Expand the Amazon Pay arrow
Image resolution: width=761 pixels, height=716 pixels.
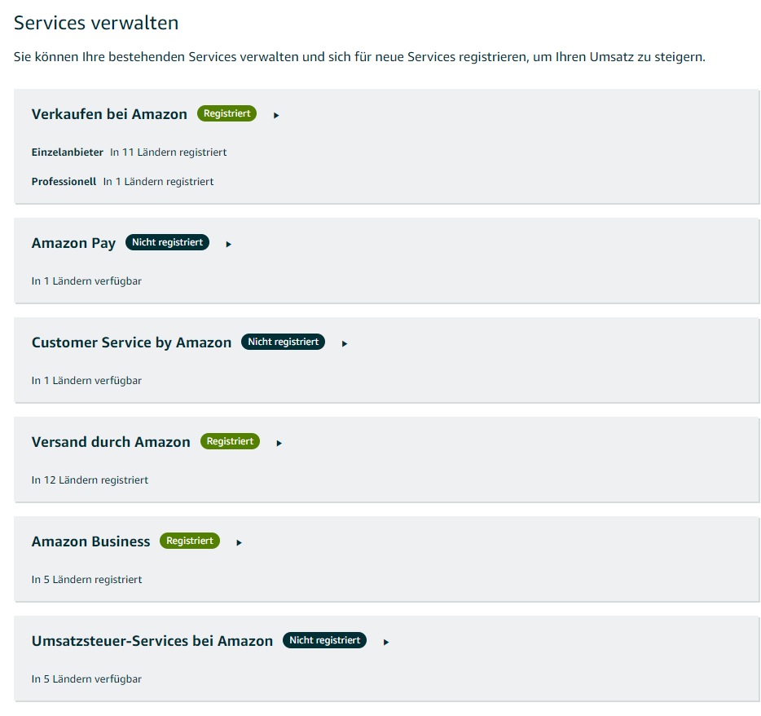(x=229, y=244)
